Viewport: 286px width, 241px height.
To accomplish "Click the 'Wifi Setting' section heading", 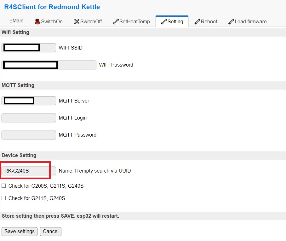I will point(15,32).
